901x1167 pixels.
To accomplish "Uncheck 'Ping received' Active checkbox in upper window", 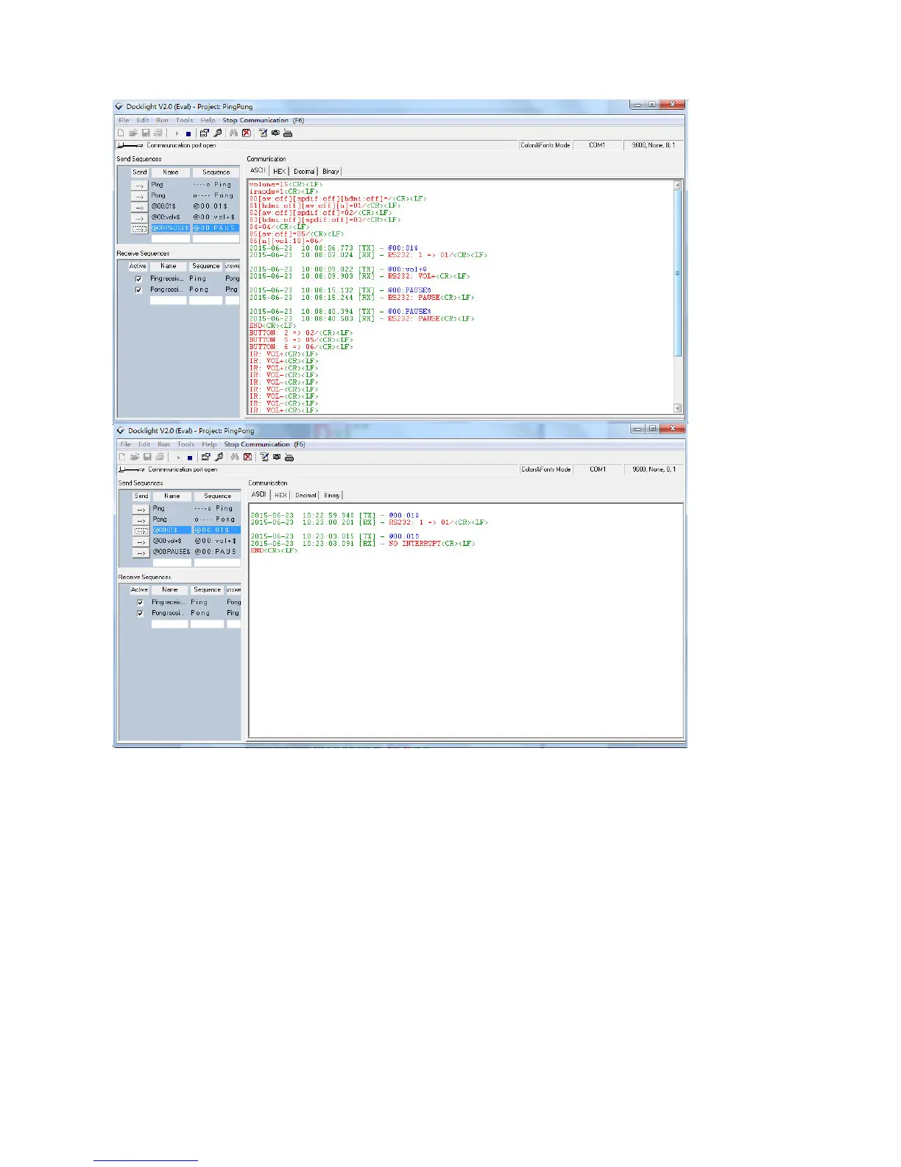I will coord(138,279).
